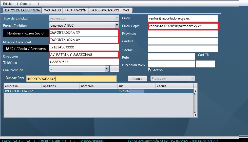Click the Buscar button

[x=137, y=79]
